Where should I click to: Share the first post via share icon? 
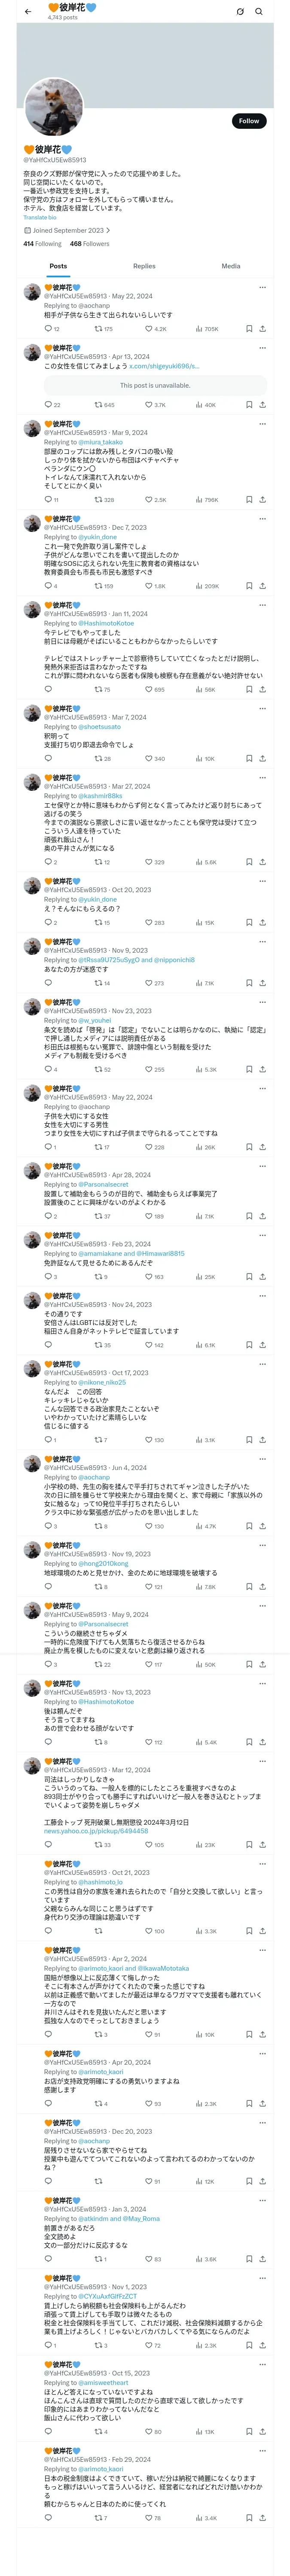point(262,329)
